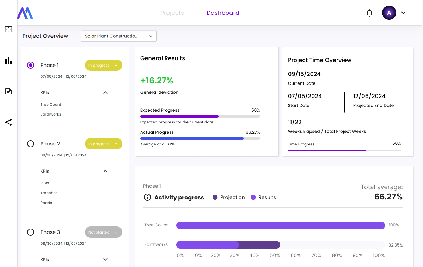Click the share icon in sidebar
Image resolution: width=423 pixels, height=267 pixels.
(x=8, y=122)
